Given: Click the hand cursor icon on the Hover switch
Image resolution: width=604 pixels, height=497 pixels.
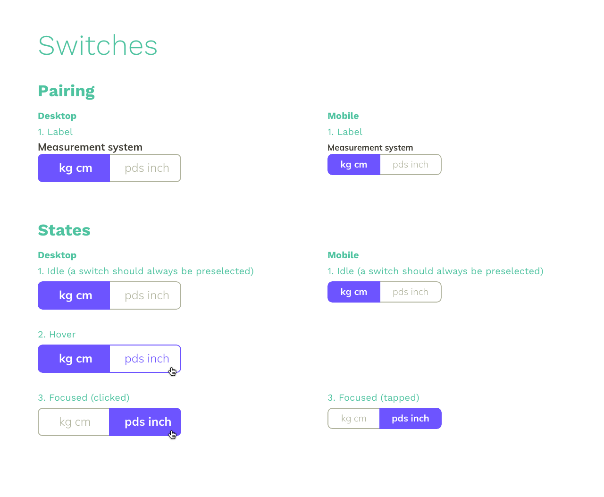Looking at the screenshot, I should (x=172, y=371).
